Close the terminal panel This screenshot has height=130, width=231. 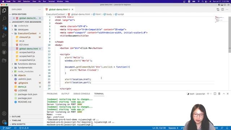coord(228,94)
